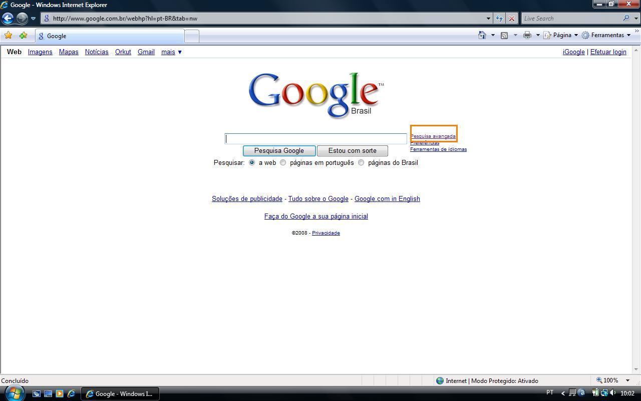641x401 pixels.
Task: Click the Add to Favorites icon
Action: [23, 36]
